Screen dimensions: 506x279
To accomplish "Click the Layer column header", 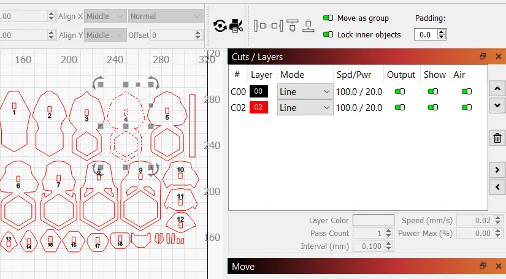I will click(261, 75).
